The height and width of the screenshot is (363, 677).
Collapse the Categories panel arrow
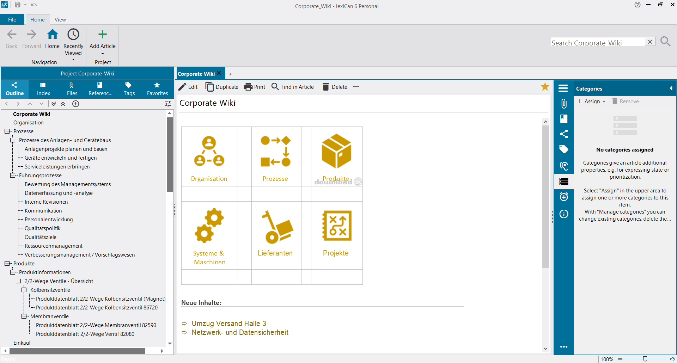pyautogui.click(x=671, y=88)
